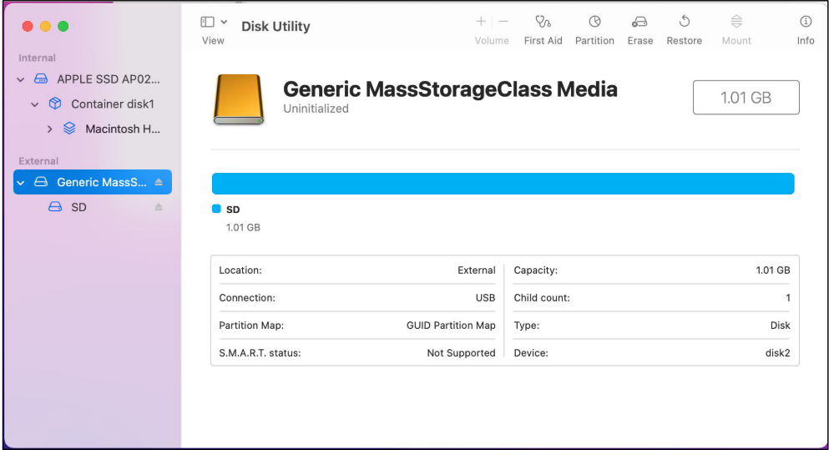Zoom window with the green button
829x450 pixels.
click(x=63, y=27)
